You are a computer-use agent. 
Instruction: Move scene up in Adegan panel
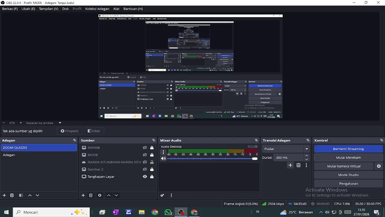pos(30,195)
